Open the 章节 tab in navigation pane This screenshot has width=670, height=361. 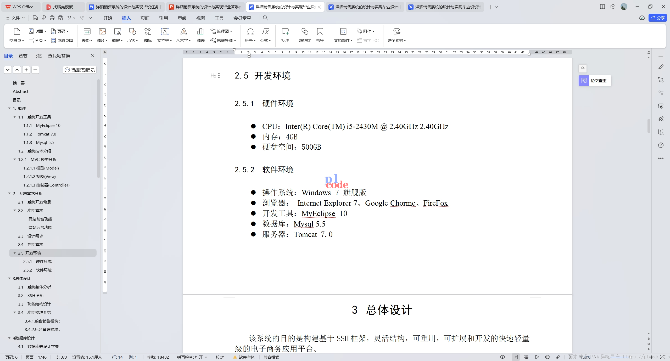coord(23,56)
